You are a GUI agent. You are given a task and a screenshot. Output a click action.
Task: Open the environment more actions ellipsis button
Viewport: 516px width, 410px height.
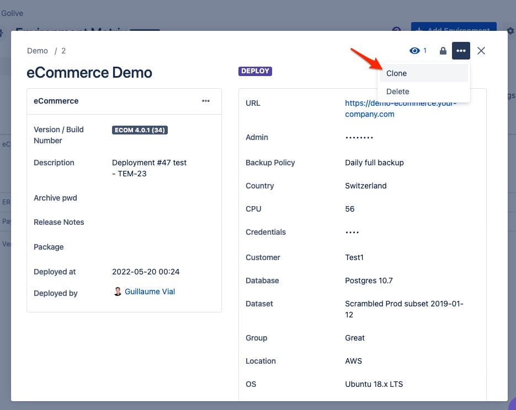(461, 51)
